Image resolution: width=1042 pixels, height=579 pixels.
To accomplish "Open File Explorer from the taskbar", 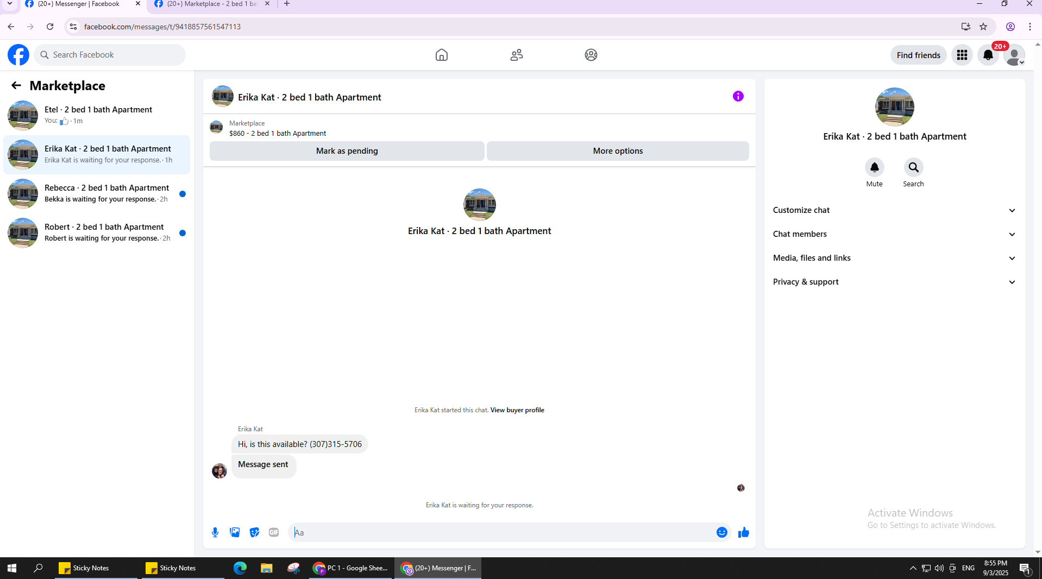I will point(266,568).
